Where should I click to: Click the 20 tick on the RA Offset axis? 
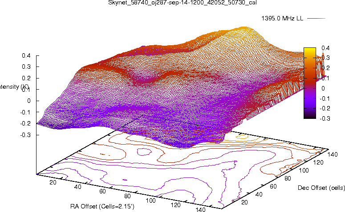[x=53, y=182]
